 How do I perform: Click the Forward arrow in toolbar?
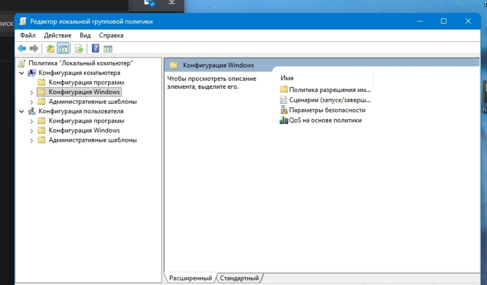click(34, 48)
